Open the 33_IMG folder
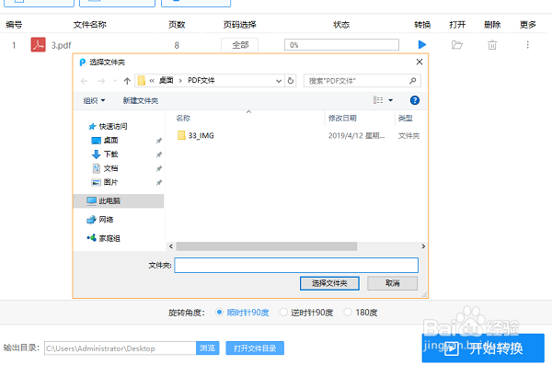This screenshot has height=365, width=552. pyautogui.click(x=196, y=135)
